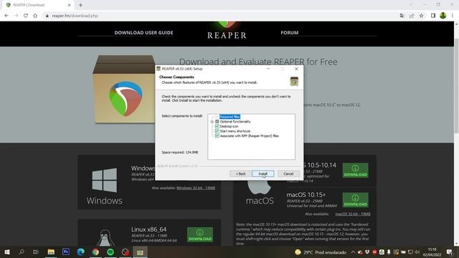Toggle Associate with RPP files checkbox
Viewport: 459px width, 258px height.
tap(217, 135)
